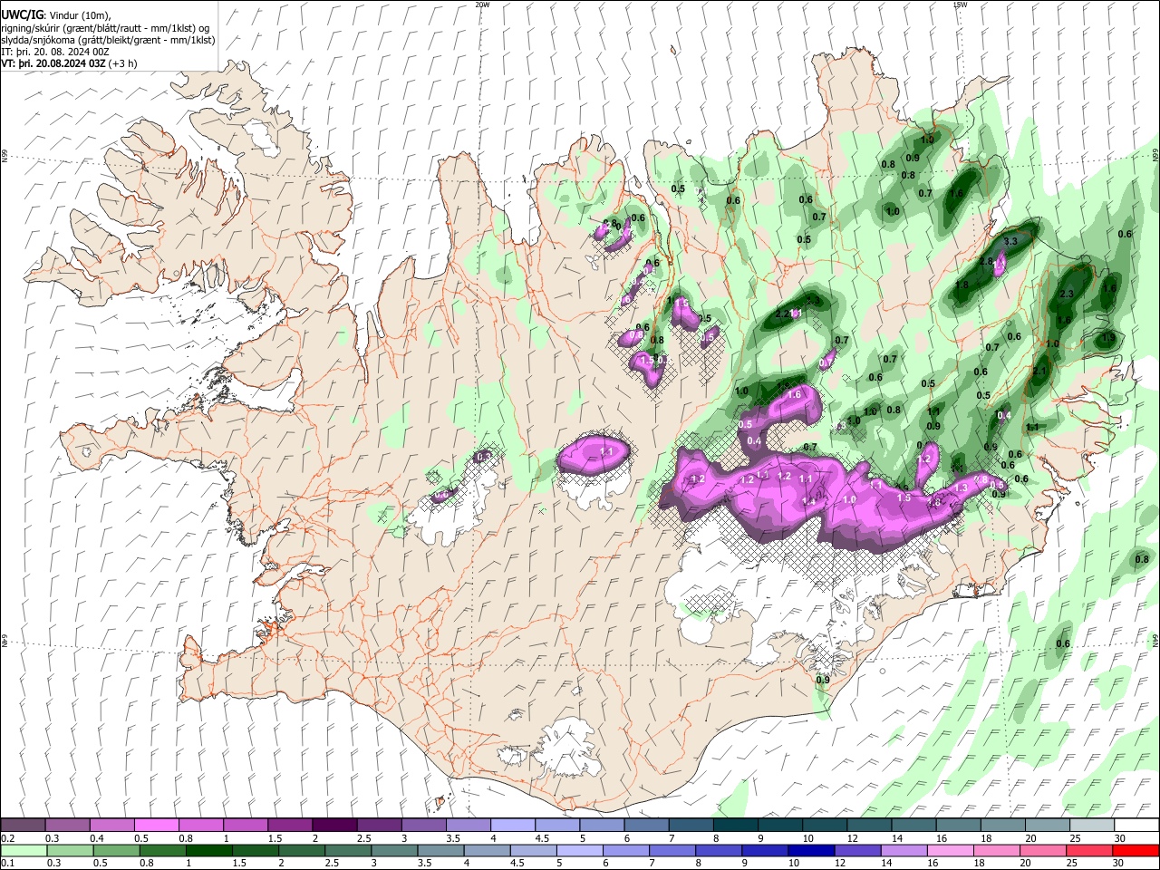This screenshot has width=1160, height=870.
Task: Click the 1.9 precipitation value near the east coast
Action: (x=1107, y=337)
